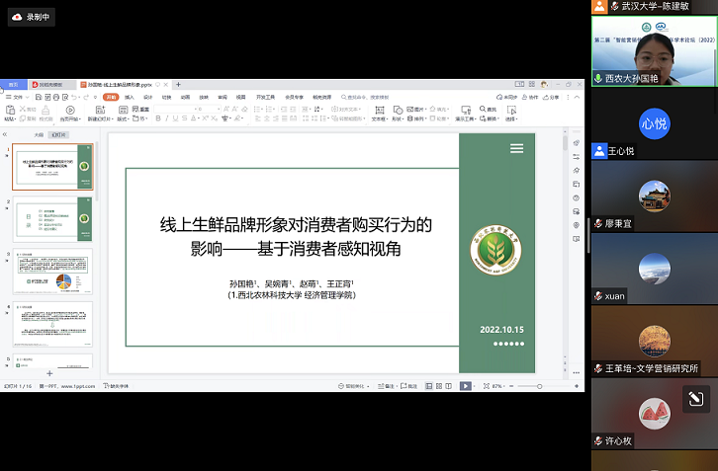
Task: Click the external share icon on Zoom panel
Action: (x=696, y=398)
